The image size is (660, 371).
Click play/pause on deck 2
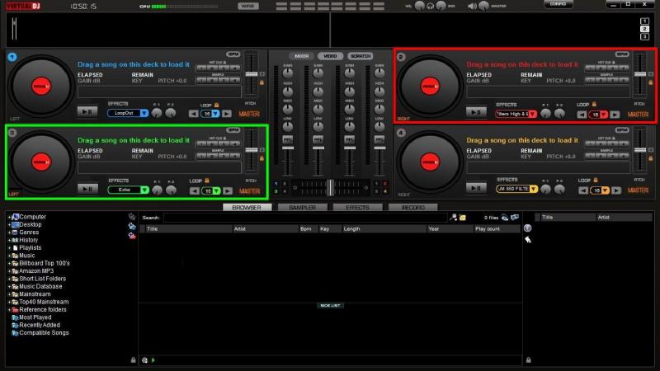click(476, 112)
